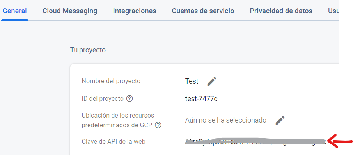This screenshot has width=353, height=155.
Task: Click the Clave de API de la web label
Action: pyautogui.click(x=114, y=142)
